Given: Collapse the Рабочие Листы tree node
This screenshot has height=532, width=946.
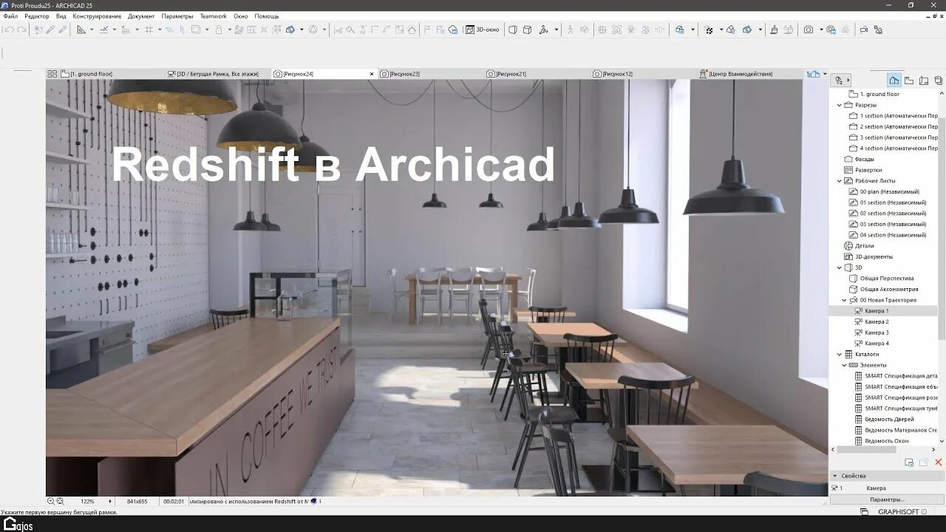Looking at the screenshot, I should coord(839,181).
